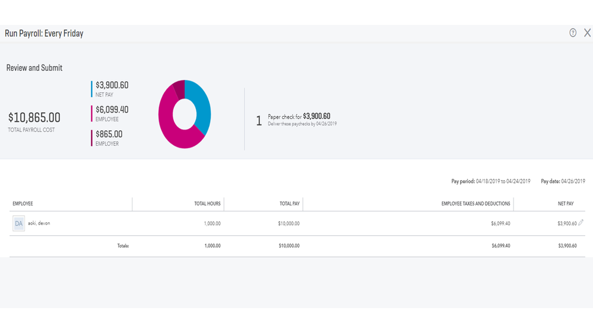The width and height of the screenshot is (593, 333).
Task: Click the $865.00 employer legend amount
Action: coord(109,135)
